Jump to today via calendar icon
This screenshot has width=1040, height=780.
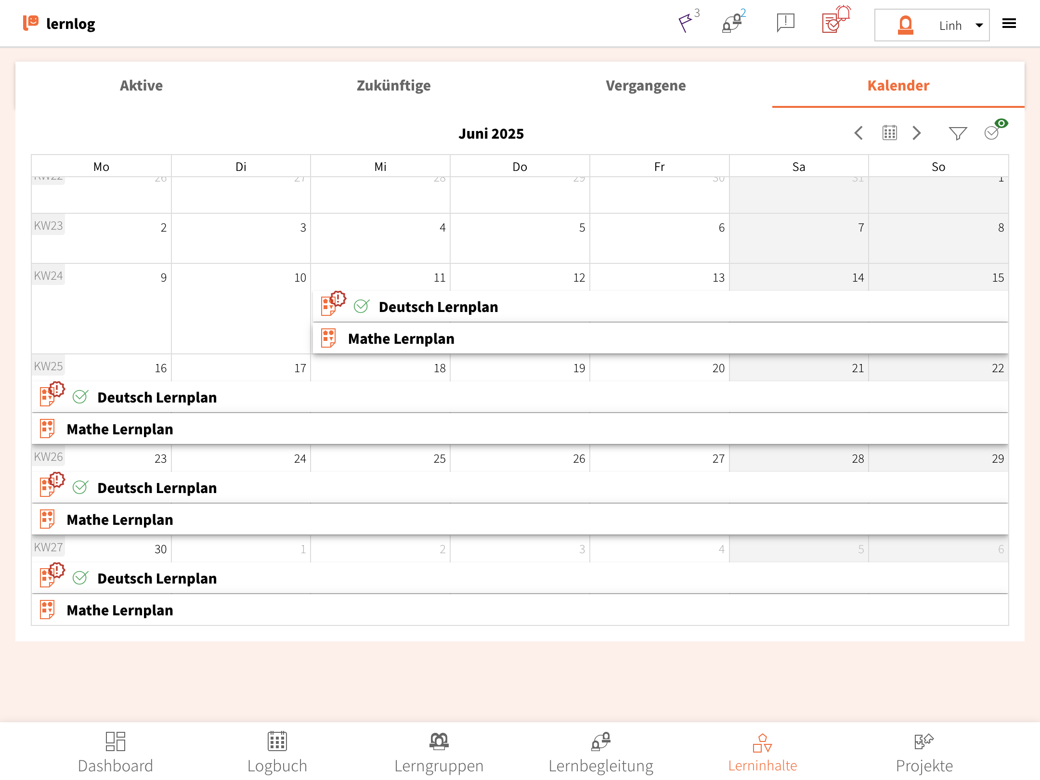click(x=889, y=133)
